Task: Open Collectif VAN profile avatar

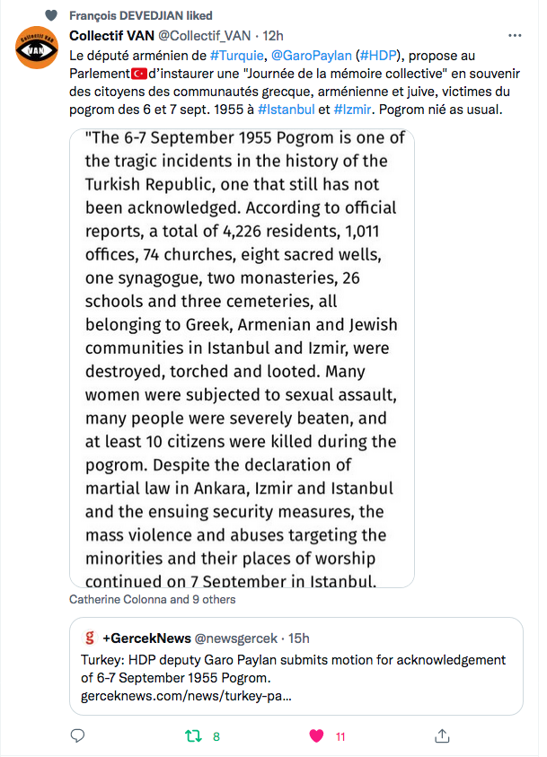Action: tap(37, 48)
